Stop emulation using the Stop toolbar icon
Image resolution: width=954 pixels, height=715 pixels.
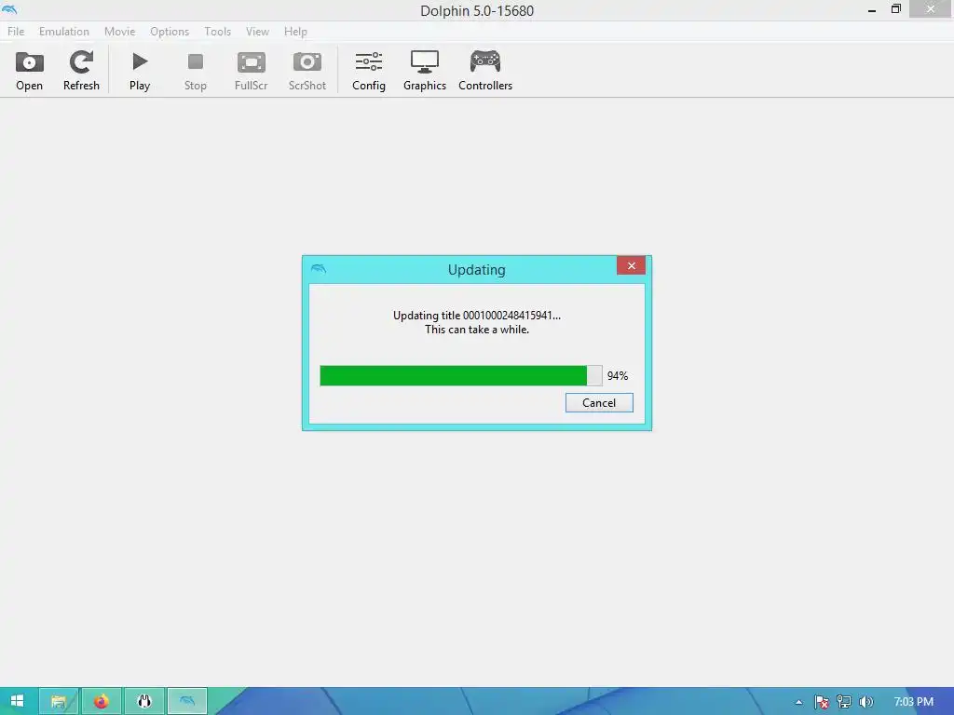(x=196, y=71)
